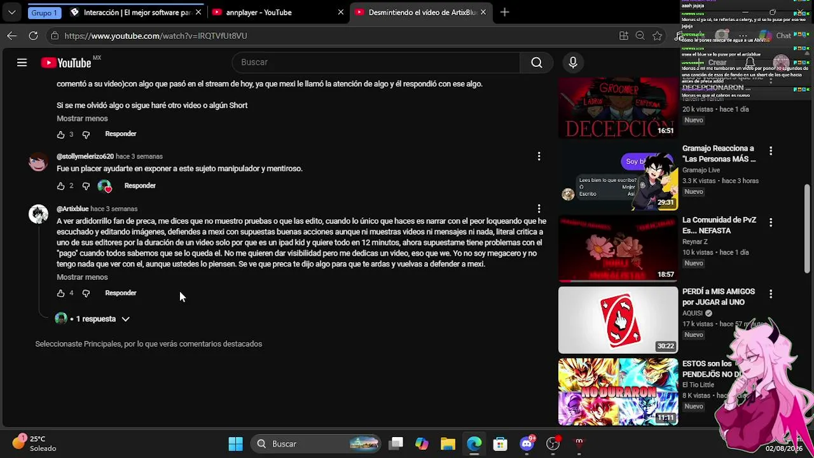Open the "NO DURARON" video thumbnail
The height and width of the screenshot is (458, 814).
pos(618,392)
